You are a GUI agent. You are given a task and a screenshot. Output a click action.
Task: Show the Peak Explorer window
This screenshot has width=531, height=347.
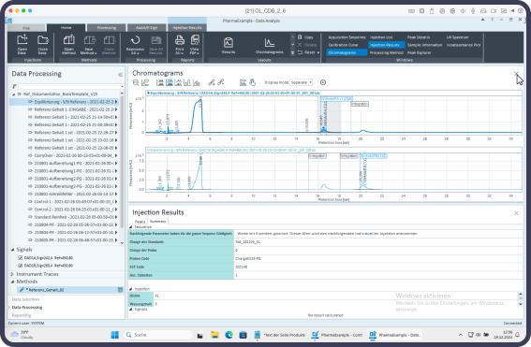[420, 52]
